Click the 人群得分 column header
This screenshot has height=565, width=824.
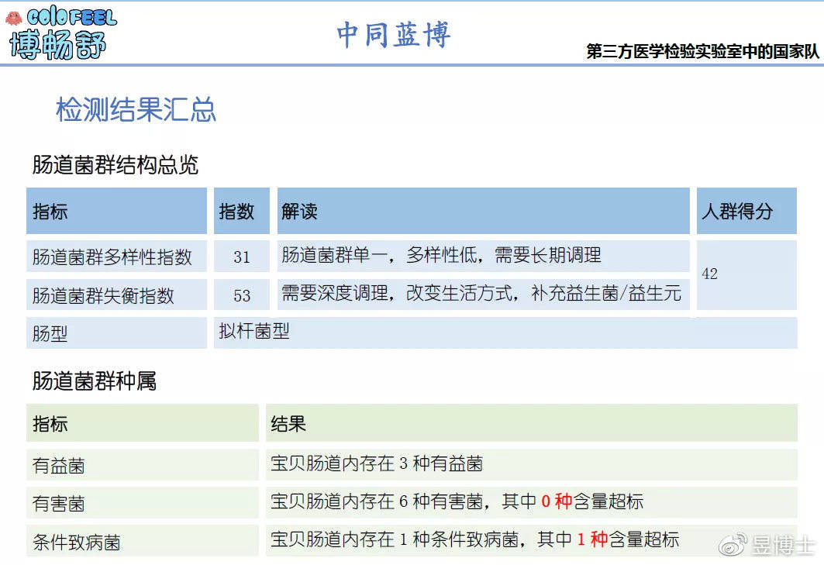[746, 211]
